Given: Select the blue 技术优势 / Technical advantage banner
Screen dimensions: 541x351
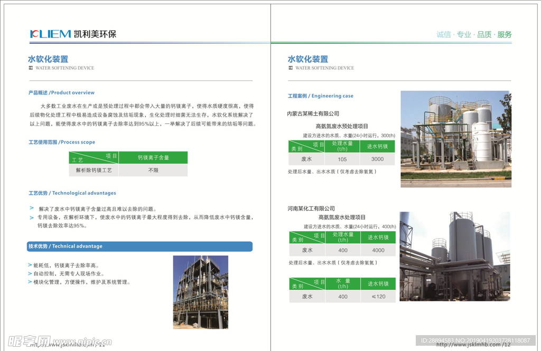Looking at the screenshot, I should 139,246.
